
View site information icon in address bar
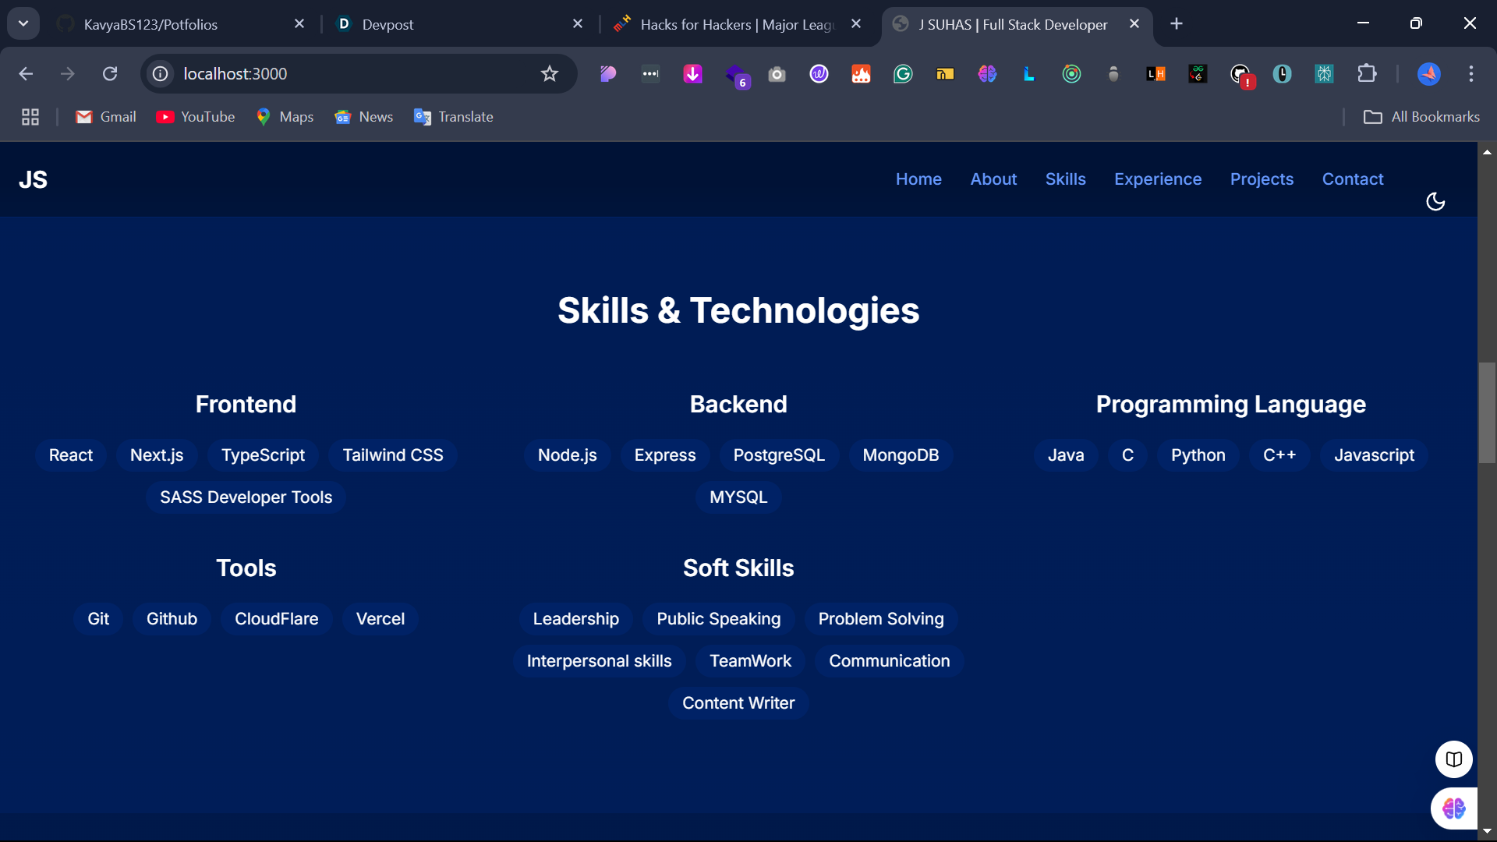tap(161, 74)
